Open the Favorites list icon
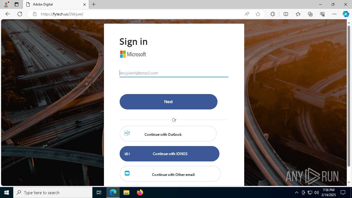 [x=298, y=14]
